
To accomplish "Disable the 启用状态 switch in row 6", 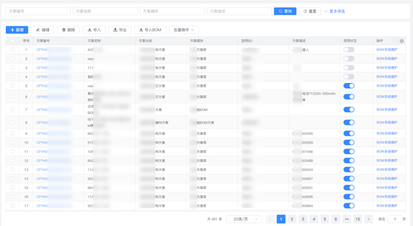I will click(x=349, y=97).
